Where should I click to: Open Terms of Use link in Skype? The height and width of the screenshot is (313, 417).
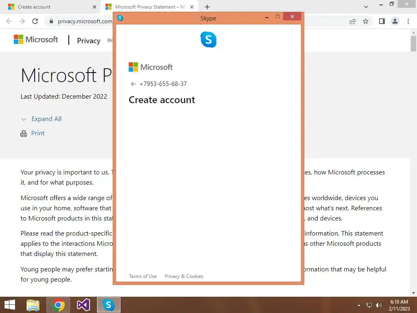point(143,276)
